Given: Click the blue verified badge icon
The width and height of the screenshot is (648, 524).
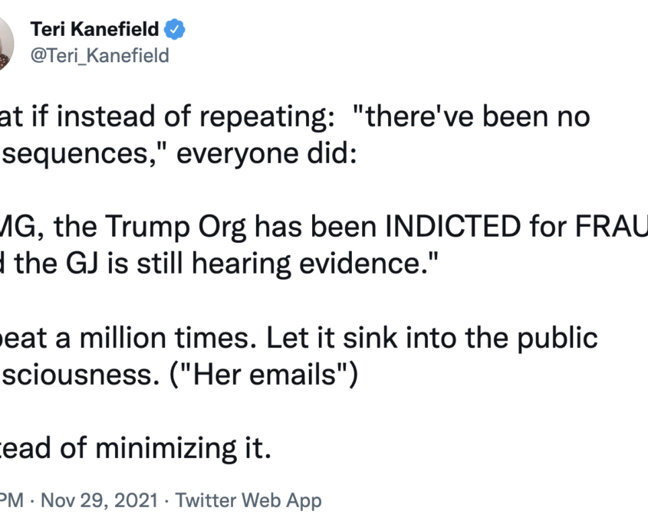Looking at the screenshot, I should pyautogui.click(x=175, y=29).
